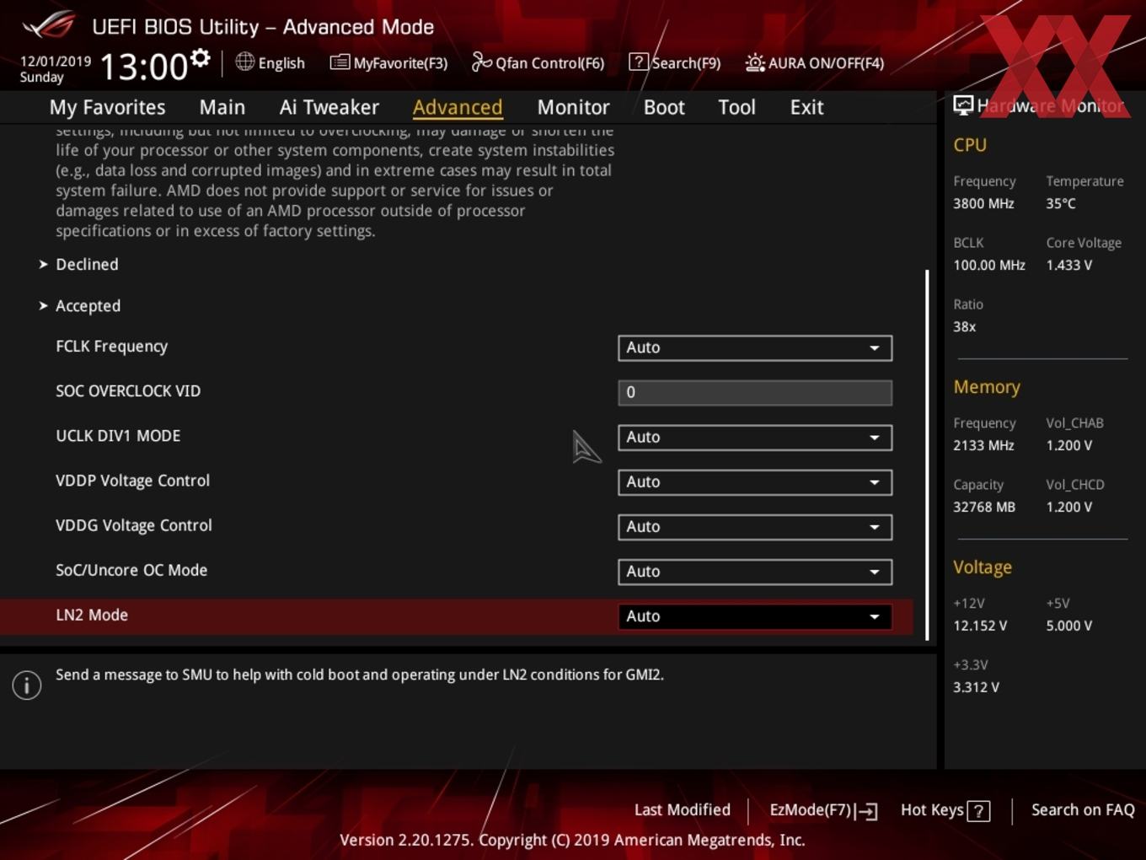Image resolution: width=1146 pixels, height=860 pixels.
Task: Select FCLK Frequency label
Action: pyautogui.click(x=111, y=347)
